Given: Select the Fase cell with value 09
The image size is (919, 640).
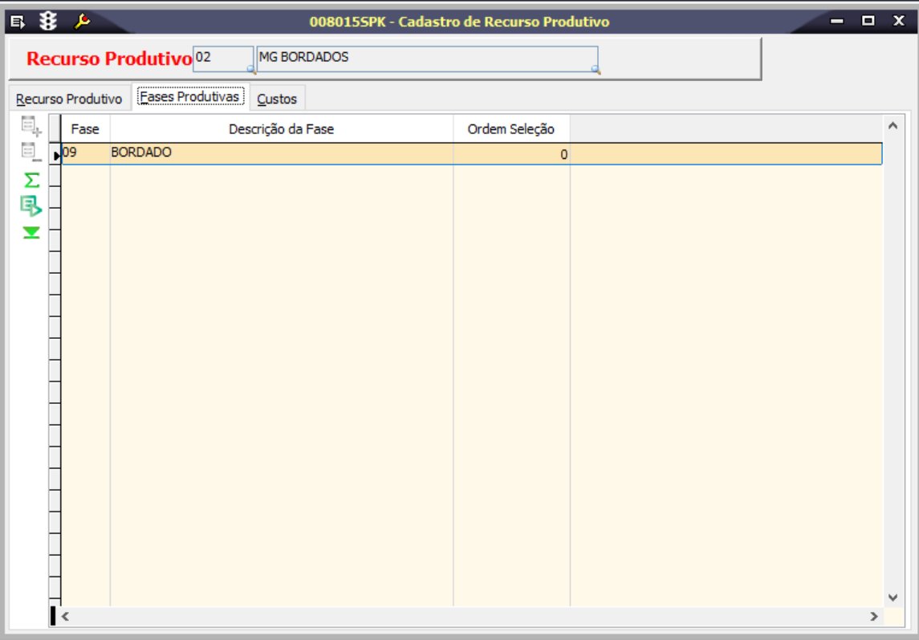Looking at the screenshot, I should 86,153.
